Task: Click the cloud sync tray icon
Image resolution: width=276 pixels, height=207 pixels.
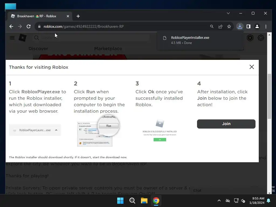Action: pyautogui.click(x=228, y=201)
